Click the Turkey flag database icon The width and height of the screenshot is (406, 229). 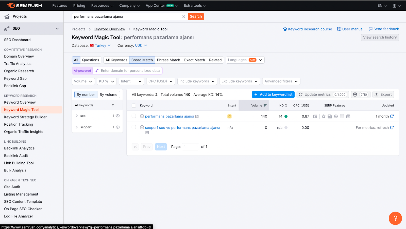click(x=92, y=46)
